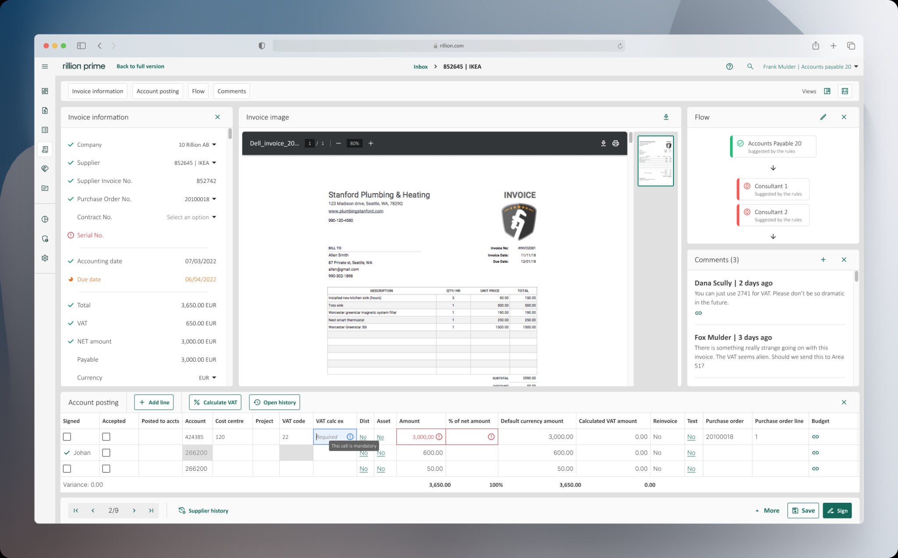The width and height of the screenshot is (898, 558).
Task: Print the invoice PDF
Action: (616, 143)
